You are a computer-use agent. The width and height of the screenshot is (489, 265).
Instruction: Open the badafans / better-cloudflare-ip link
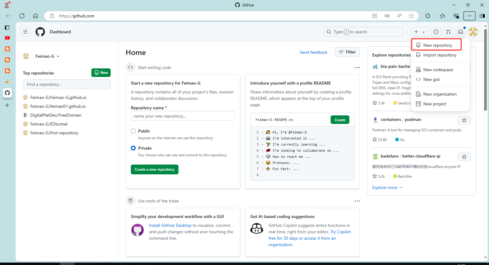tap(410, 156)
